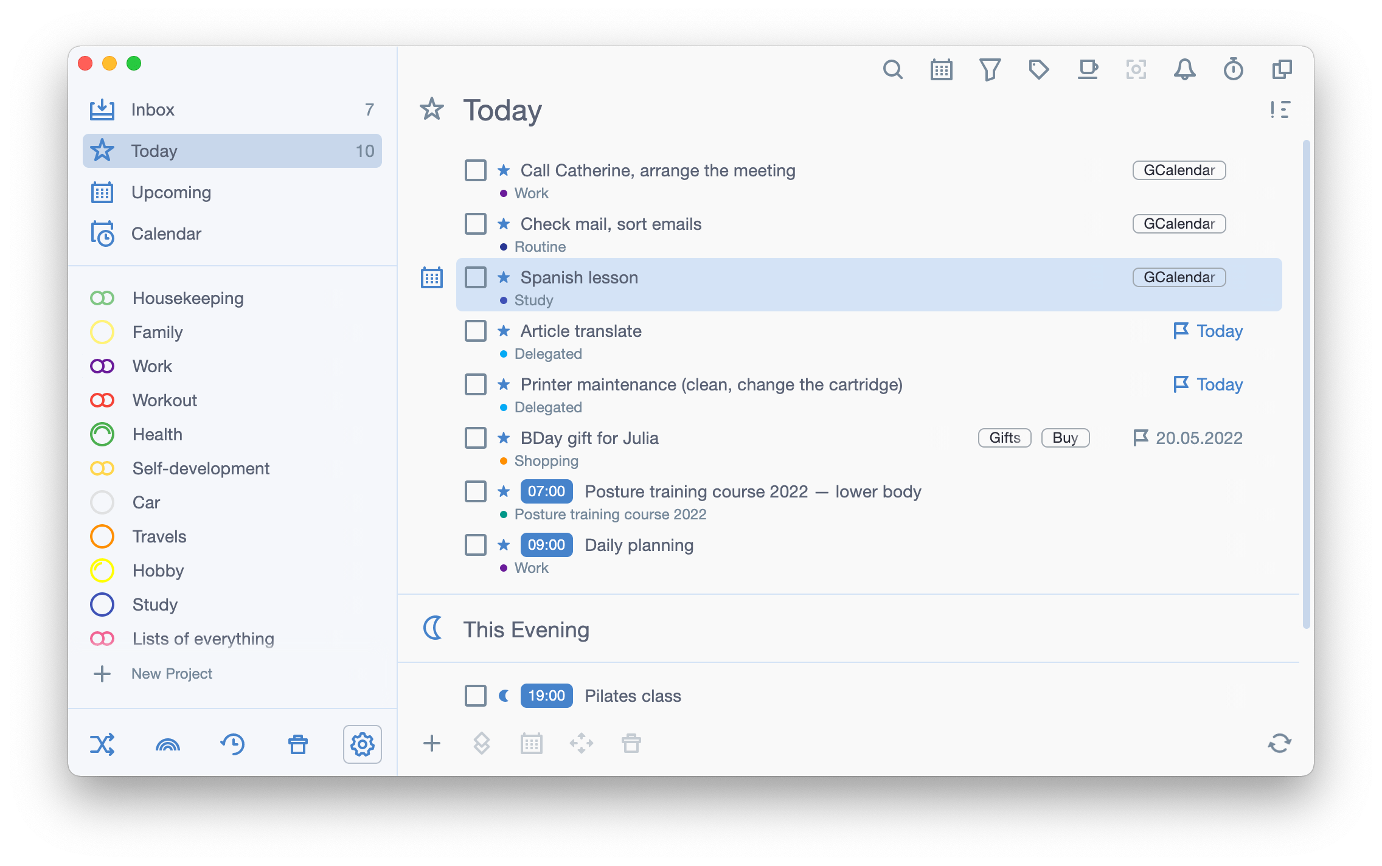The height and width of the screenshot is (866, 1382).
Task: Open Upcoming in the sidebar
Action: tap(232, 192)
